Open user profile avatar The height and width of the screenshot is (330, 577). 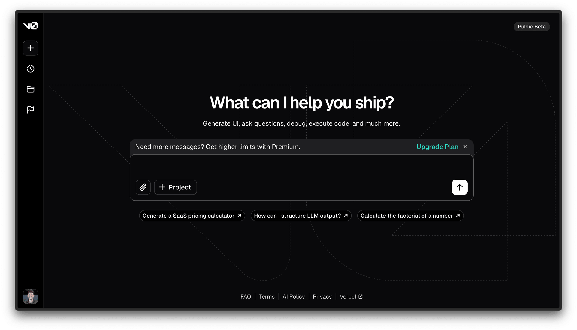click(31, 296)
